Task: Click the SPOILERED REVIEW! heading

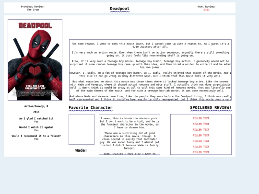Action: click(211, 108)
